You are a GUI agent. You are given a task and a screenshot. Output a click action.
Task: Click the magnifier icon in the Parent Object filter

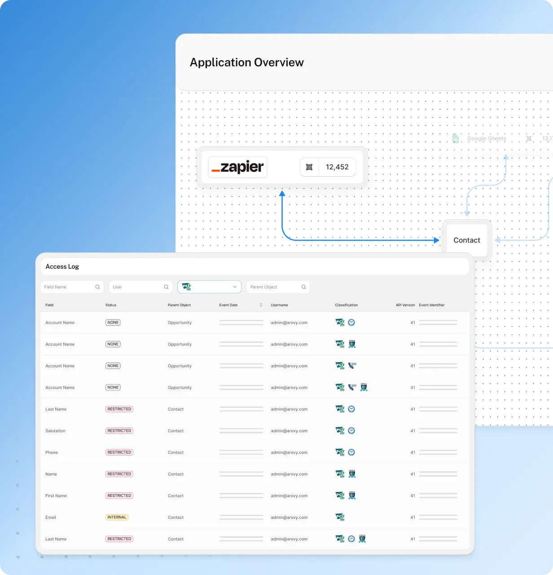tap(303, 287)
